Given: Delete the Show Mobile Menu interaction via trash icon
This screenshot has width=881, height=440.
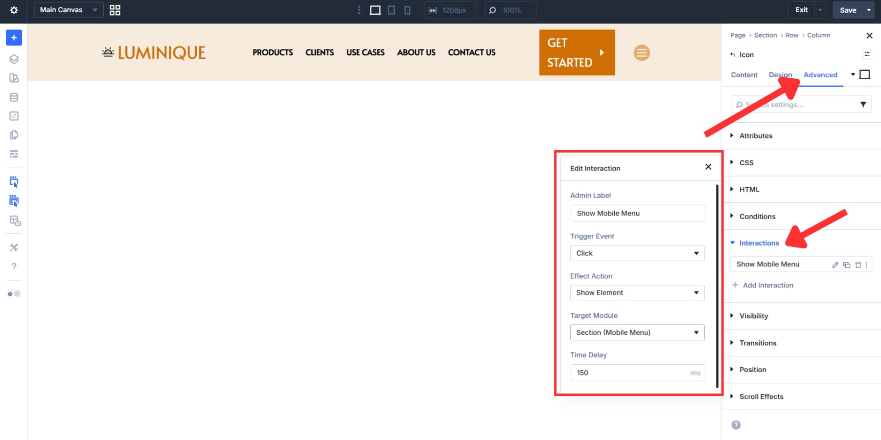Looking at the screenshot, I should point(858,264).
